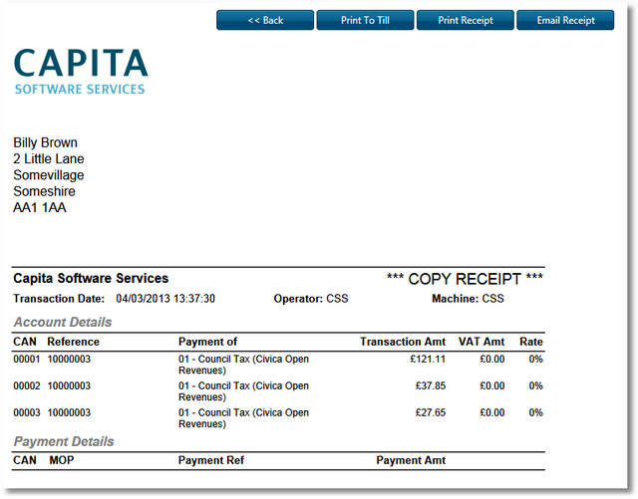Select the £27.65 transaction amount

tap(431, 412)
